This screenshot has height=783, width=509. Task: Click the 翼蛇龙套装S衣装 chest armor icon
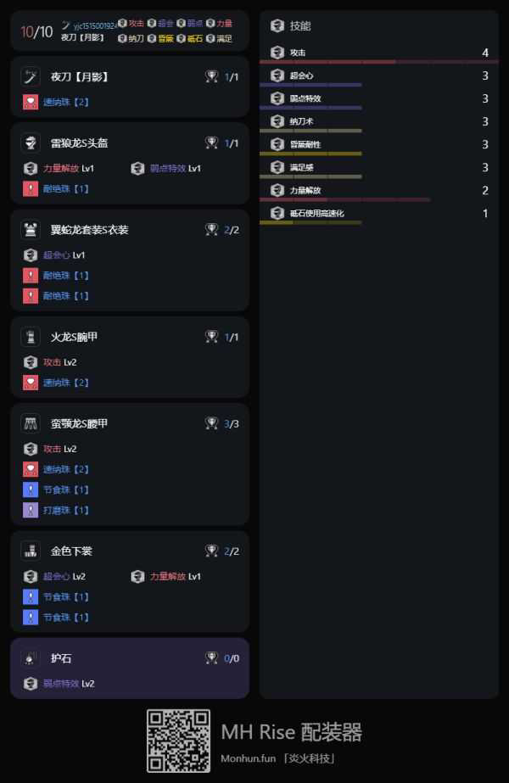point(31,230)
